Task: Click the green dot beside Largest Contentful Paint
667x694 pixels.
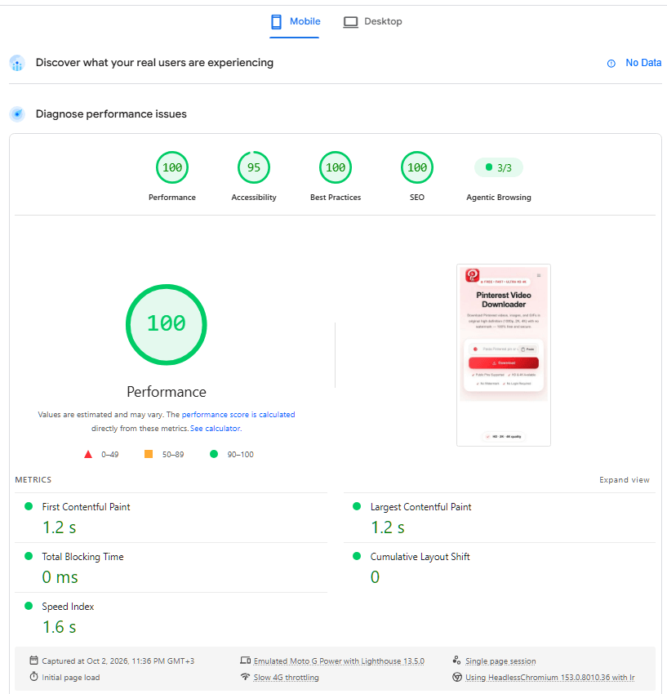Action: [x=357, y=506]
